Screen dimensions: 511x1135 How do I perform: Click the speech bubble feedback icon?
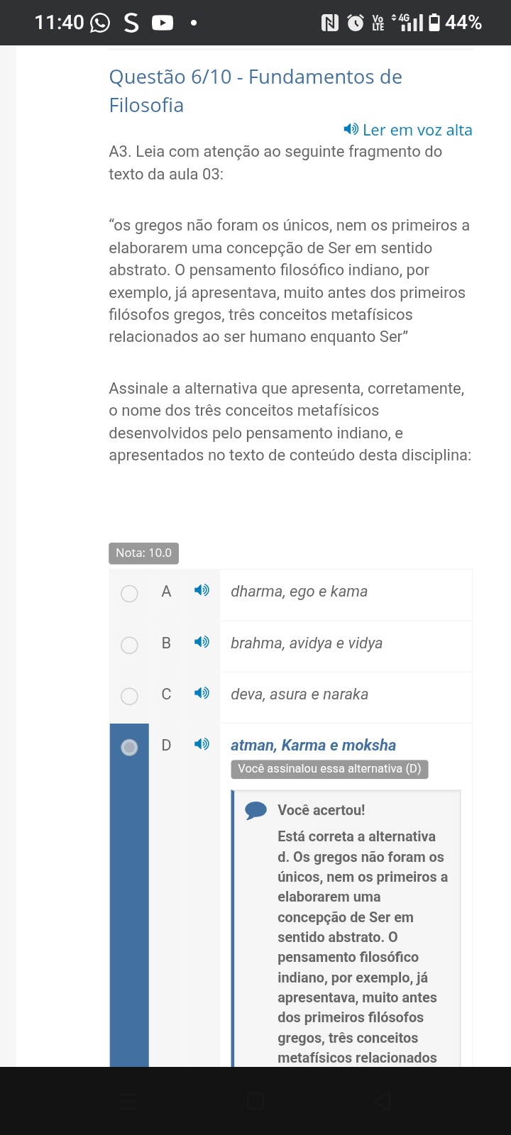pyautogui.click(x=255, y=810)
